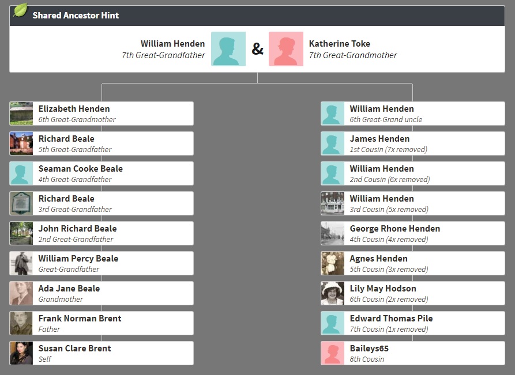
Task: Open Agnes Henden's photo thumbnail
Action: (x=332, y=263)
